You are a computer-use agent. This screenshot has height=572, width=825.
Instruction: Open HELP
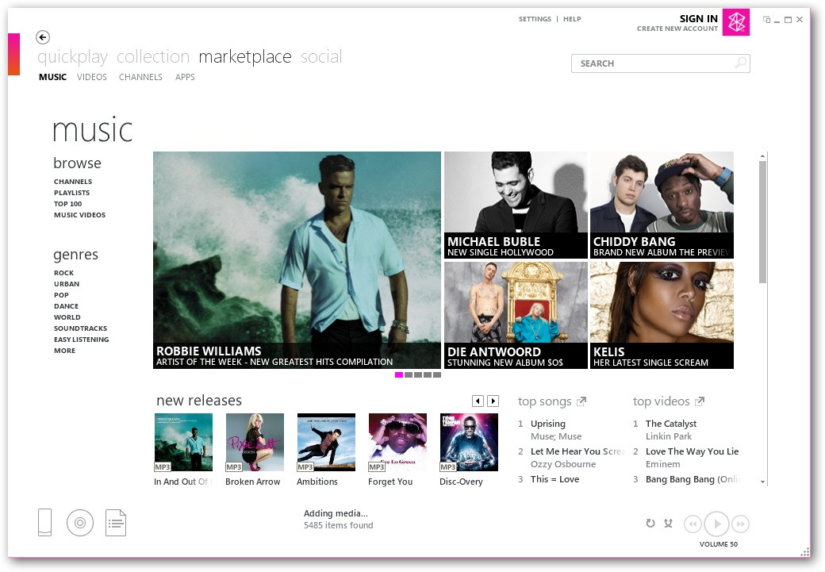tap(572, 19)
